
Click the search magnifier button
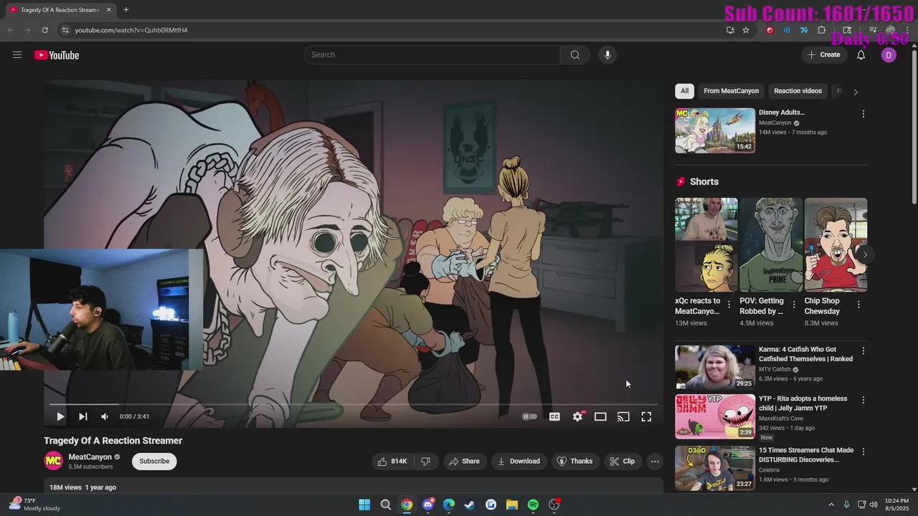tap(575, 55)
